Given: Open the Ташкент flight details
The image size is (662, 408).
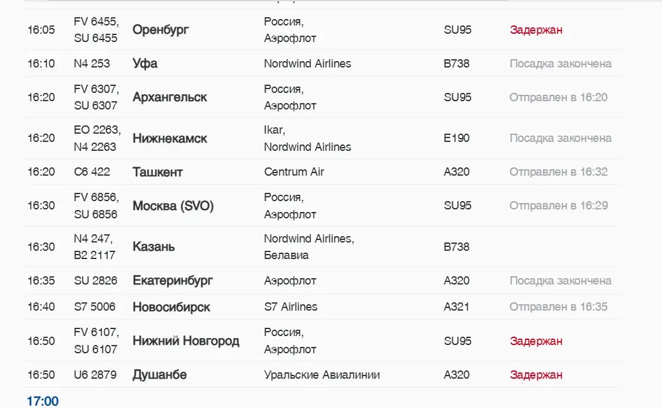Looking at the screenshot, I should [x=157, y=172].
